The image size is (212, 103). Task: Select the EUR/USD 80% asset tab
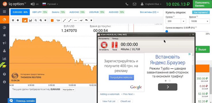click(x=20, y=12)
